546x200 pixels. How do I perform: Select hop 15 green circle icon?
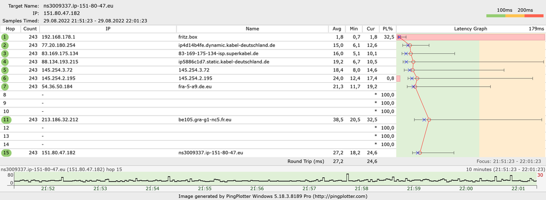point(6,153)
